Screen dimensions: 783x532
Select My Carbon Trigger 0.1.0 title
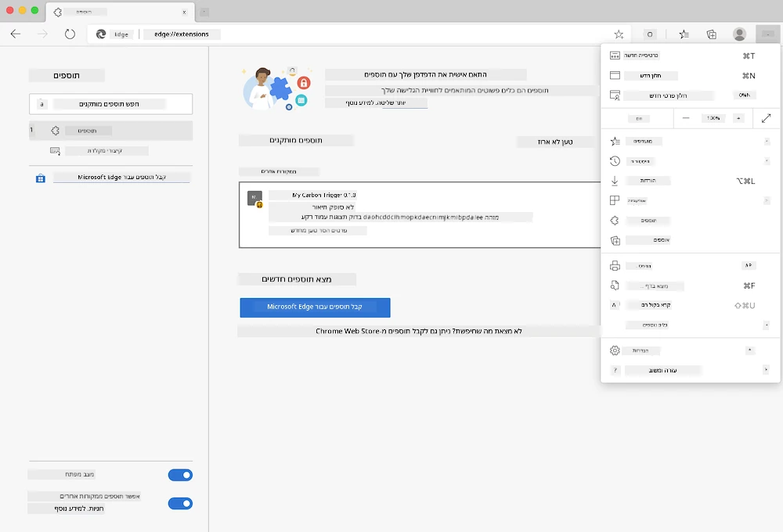323,195
